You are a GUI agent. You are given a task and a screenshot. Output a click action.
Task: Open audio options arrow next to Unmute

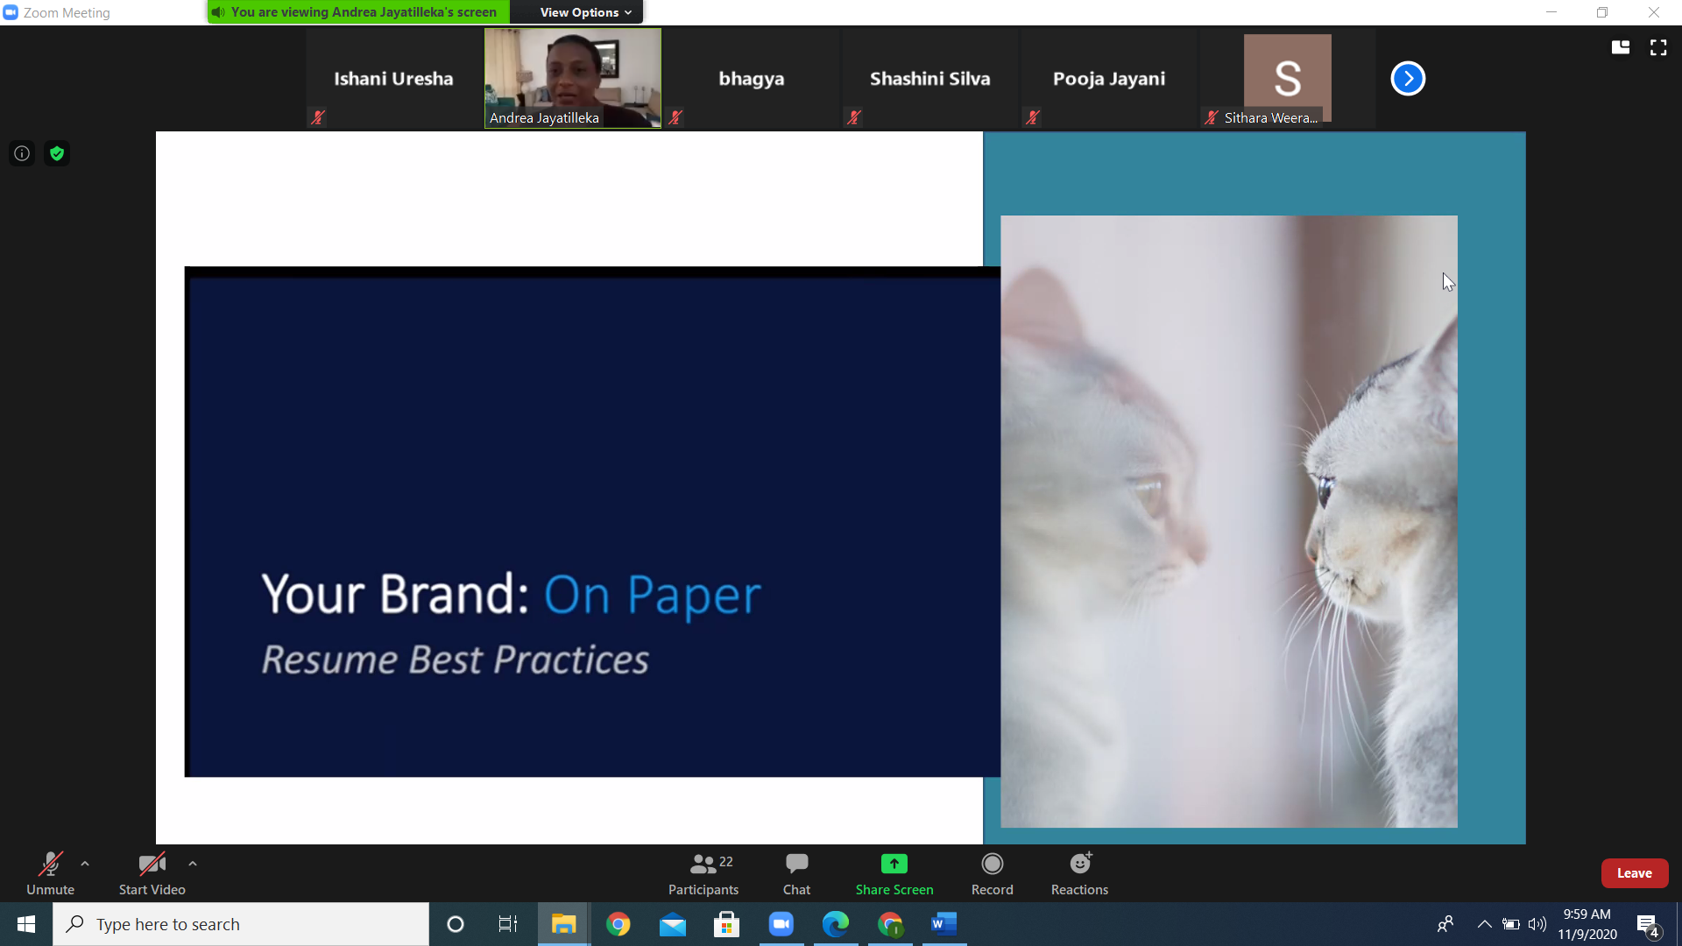tap(85, 864)
